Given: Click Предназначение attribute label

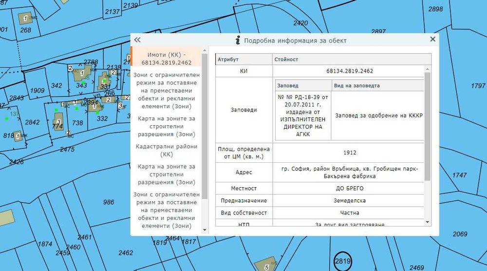Looking at the screenshot, I should (244, 200).
